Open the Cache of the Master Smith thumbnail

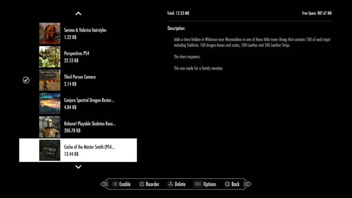[x=49, y=150]
